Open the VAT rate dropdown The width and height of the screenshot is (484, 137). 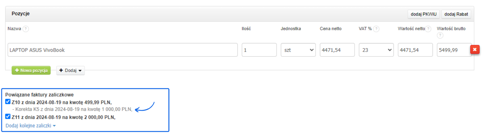tap(376, 50)
